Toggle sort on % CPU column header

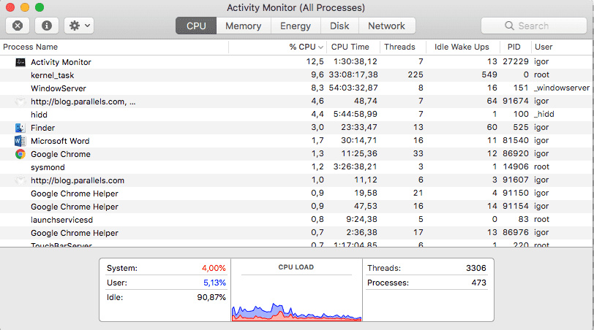click(x=278, y=47)
